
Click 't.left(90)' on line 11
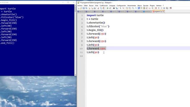[x=93, y=52]
